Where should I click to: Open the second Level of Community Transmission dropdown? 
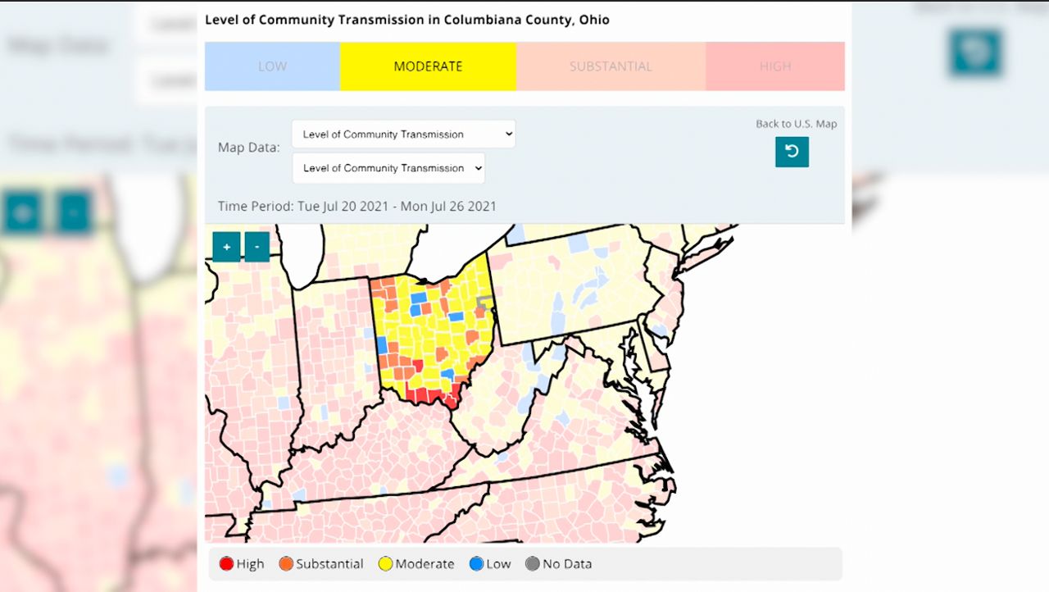[388, 168]
